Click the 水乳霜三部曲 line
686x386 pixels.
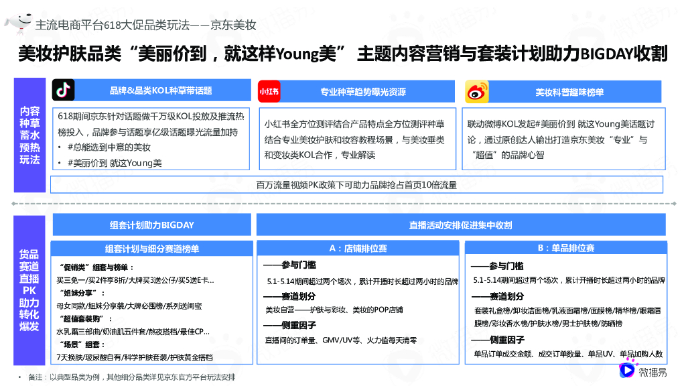click(133, 332)
